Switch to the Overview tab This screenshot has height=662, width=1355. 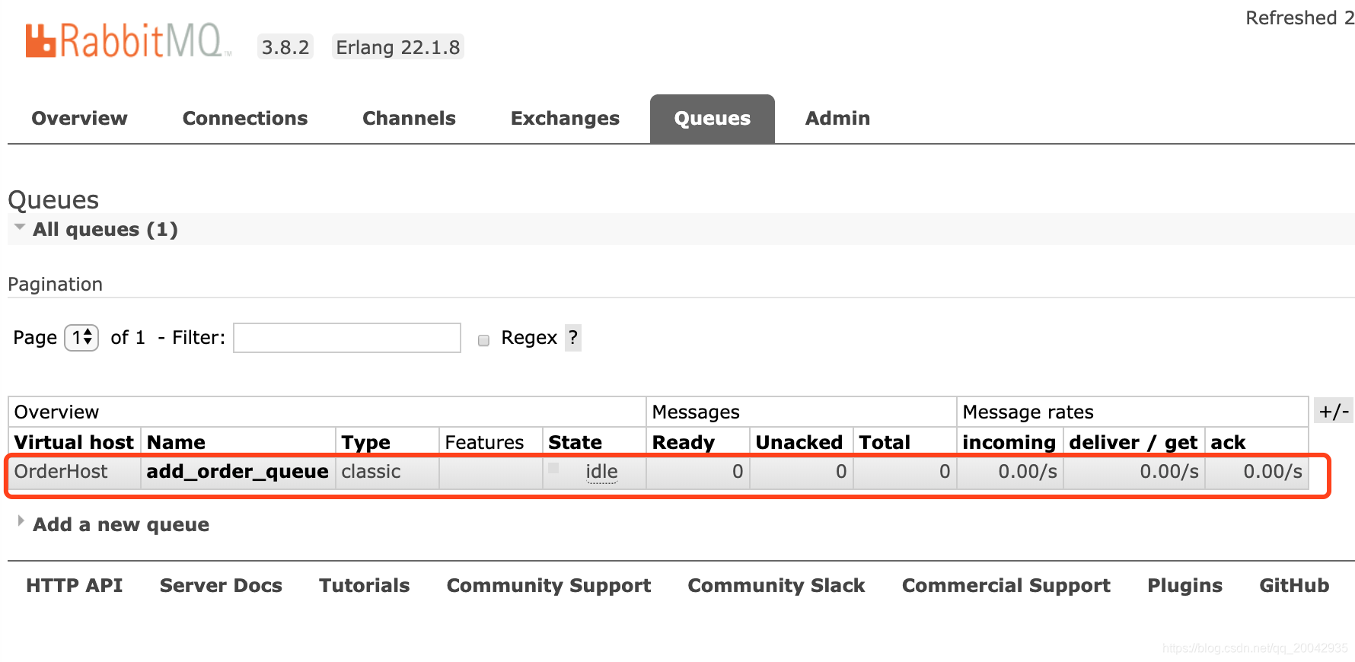coord(79,119)
